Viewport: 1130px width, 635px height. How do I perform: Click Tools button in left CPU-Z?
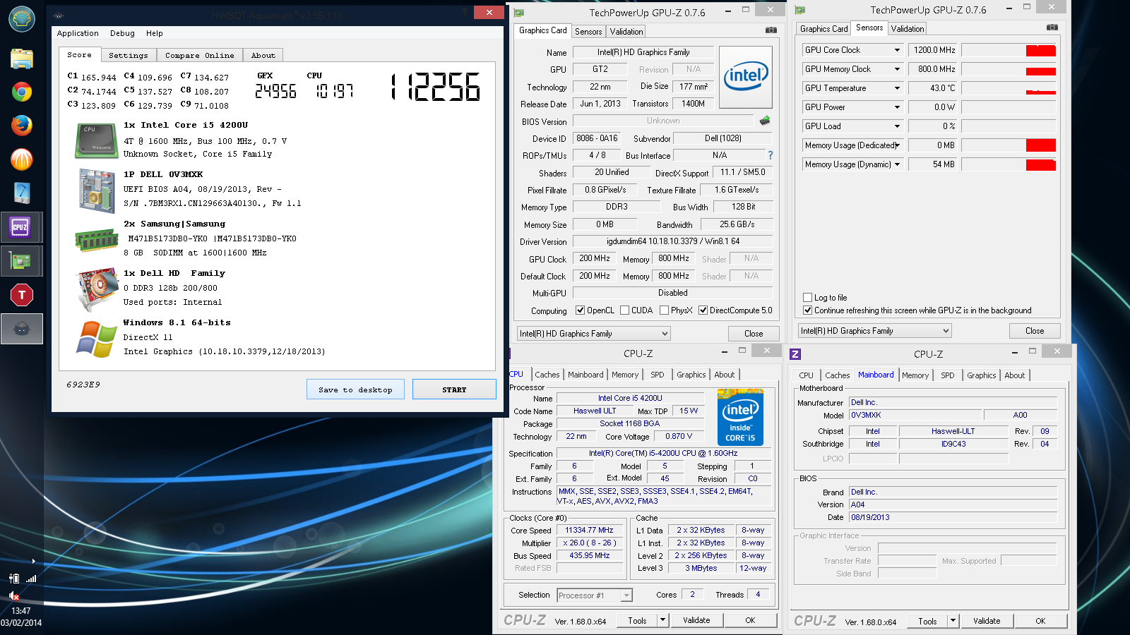[x=638, y=620]
